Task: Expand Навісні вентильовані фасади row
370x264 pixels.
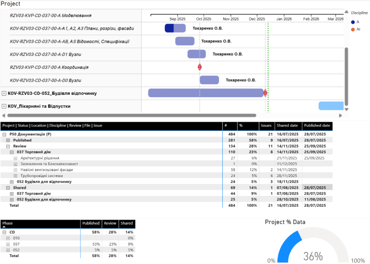Action: coord(15,170)
